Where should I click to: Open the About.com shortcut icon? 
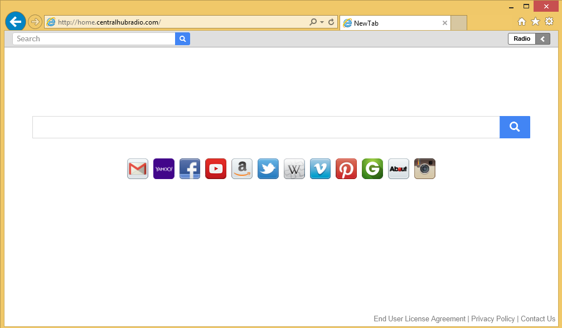click(399, 169)
